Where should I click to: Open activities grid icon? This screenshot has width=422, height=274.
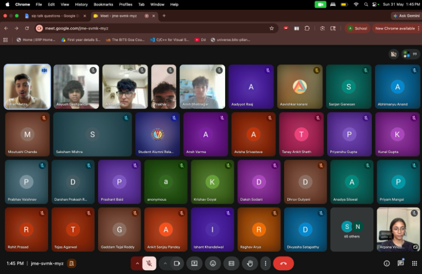(x=414, y=264)
